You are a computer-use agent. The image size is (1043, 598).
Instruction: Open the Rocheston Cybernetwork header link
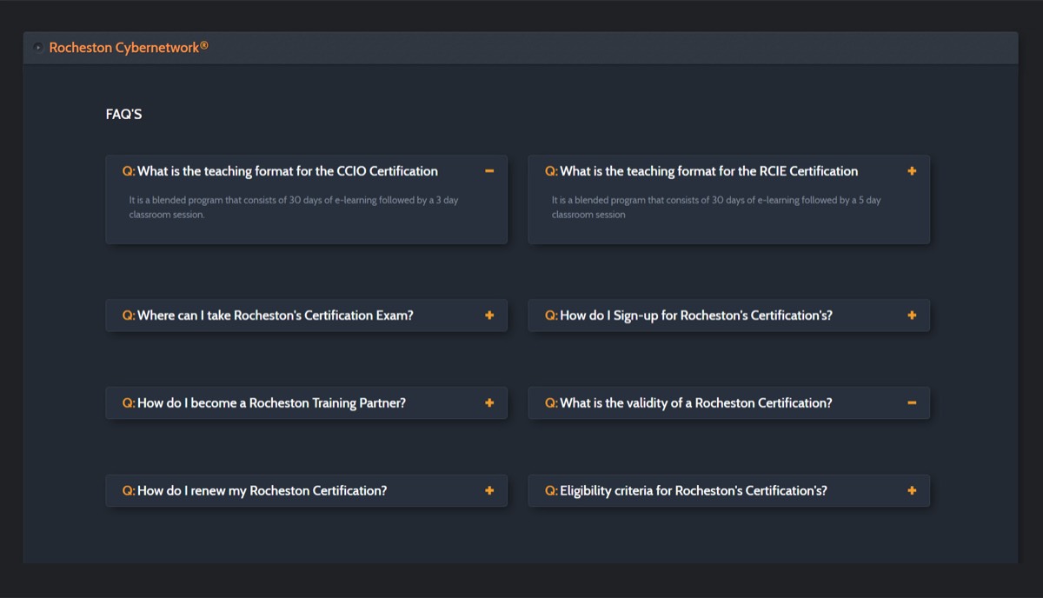[x=129, y=48]
